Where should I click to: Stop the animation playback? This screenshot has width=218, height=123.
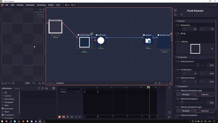pos(60,117)
